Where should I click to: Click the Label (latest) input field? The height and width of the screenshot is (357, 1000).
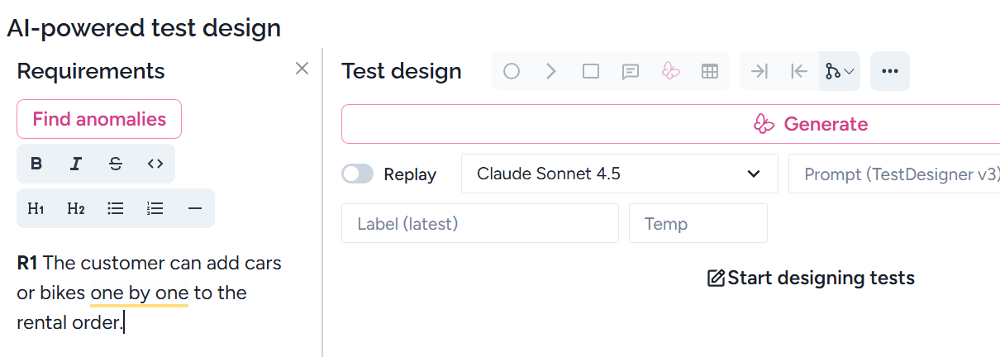point(479,223)
